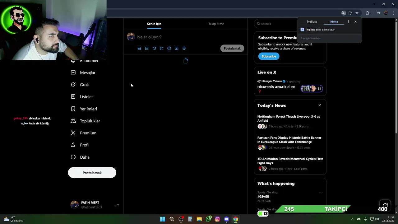The height and width of the screenshot is (224, 398).
Task: Click the blue Subscribe button
Action: click(269, 56)
